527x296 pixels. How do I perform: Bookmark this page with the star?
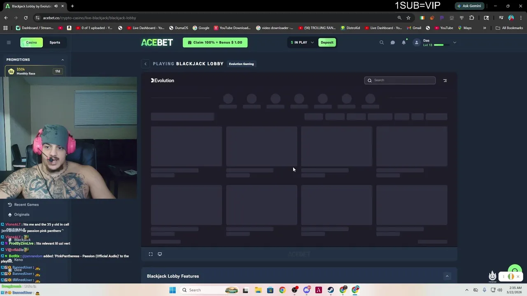[x=408, y=18]
